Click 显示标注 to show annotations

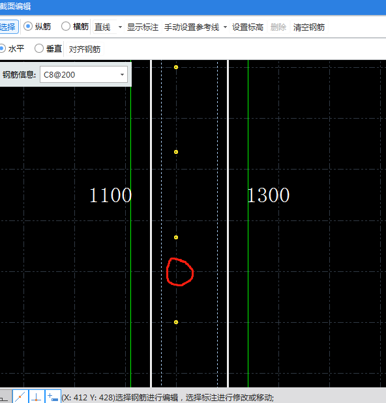[143, 27]
